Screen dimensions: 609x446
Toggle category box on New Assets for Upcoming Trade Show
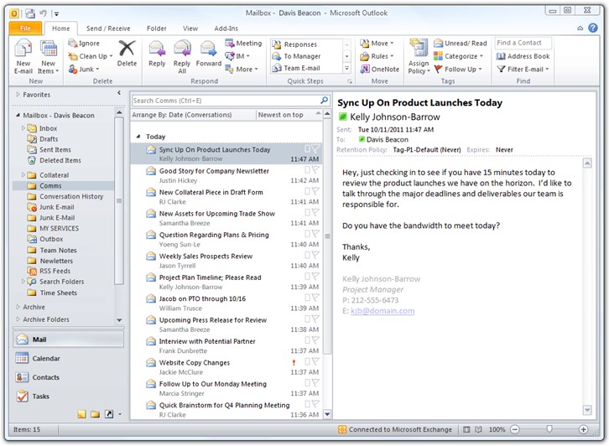307,212
